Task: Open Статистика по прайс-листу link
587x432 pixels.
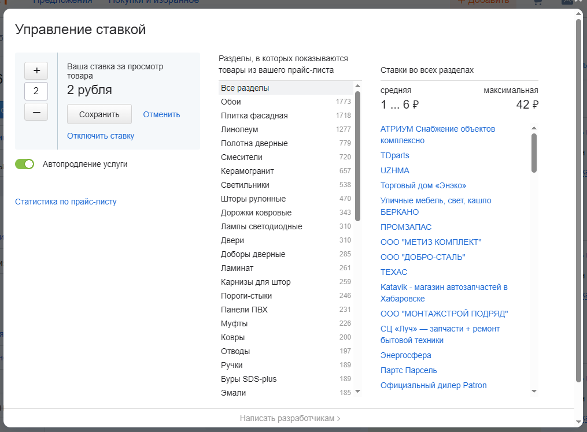Action: 65,202
